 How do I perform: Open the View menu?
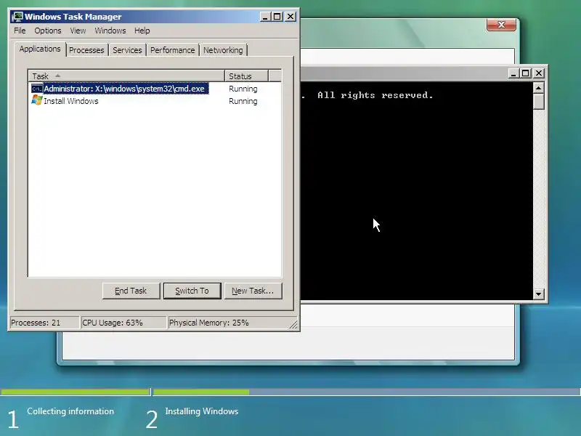point(78,31)
